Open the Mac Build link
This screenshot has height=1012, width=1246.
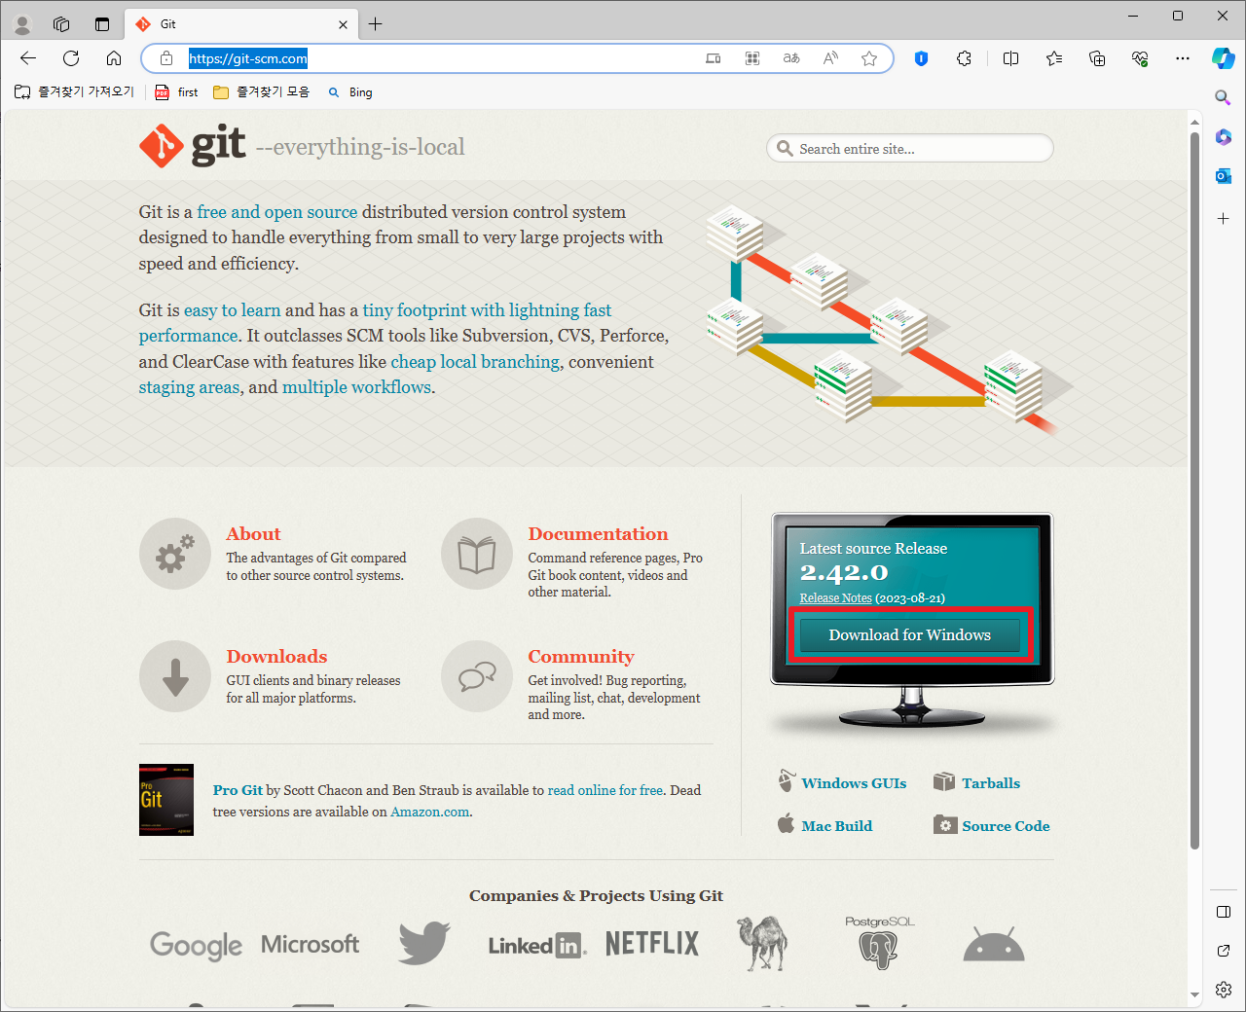tap(836, 826)
